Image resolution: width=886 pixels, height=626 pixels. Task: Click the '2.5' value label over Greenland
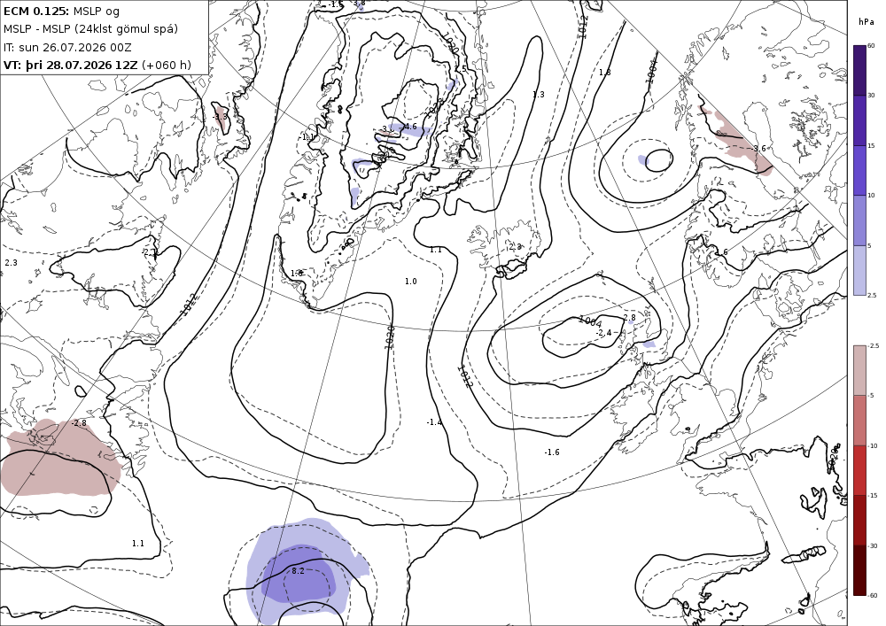point(461,69)
